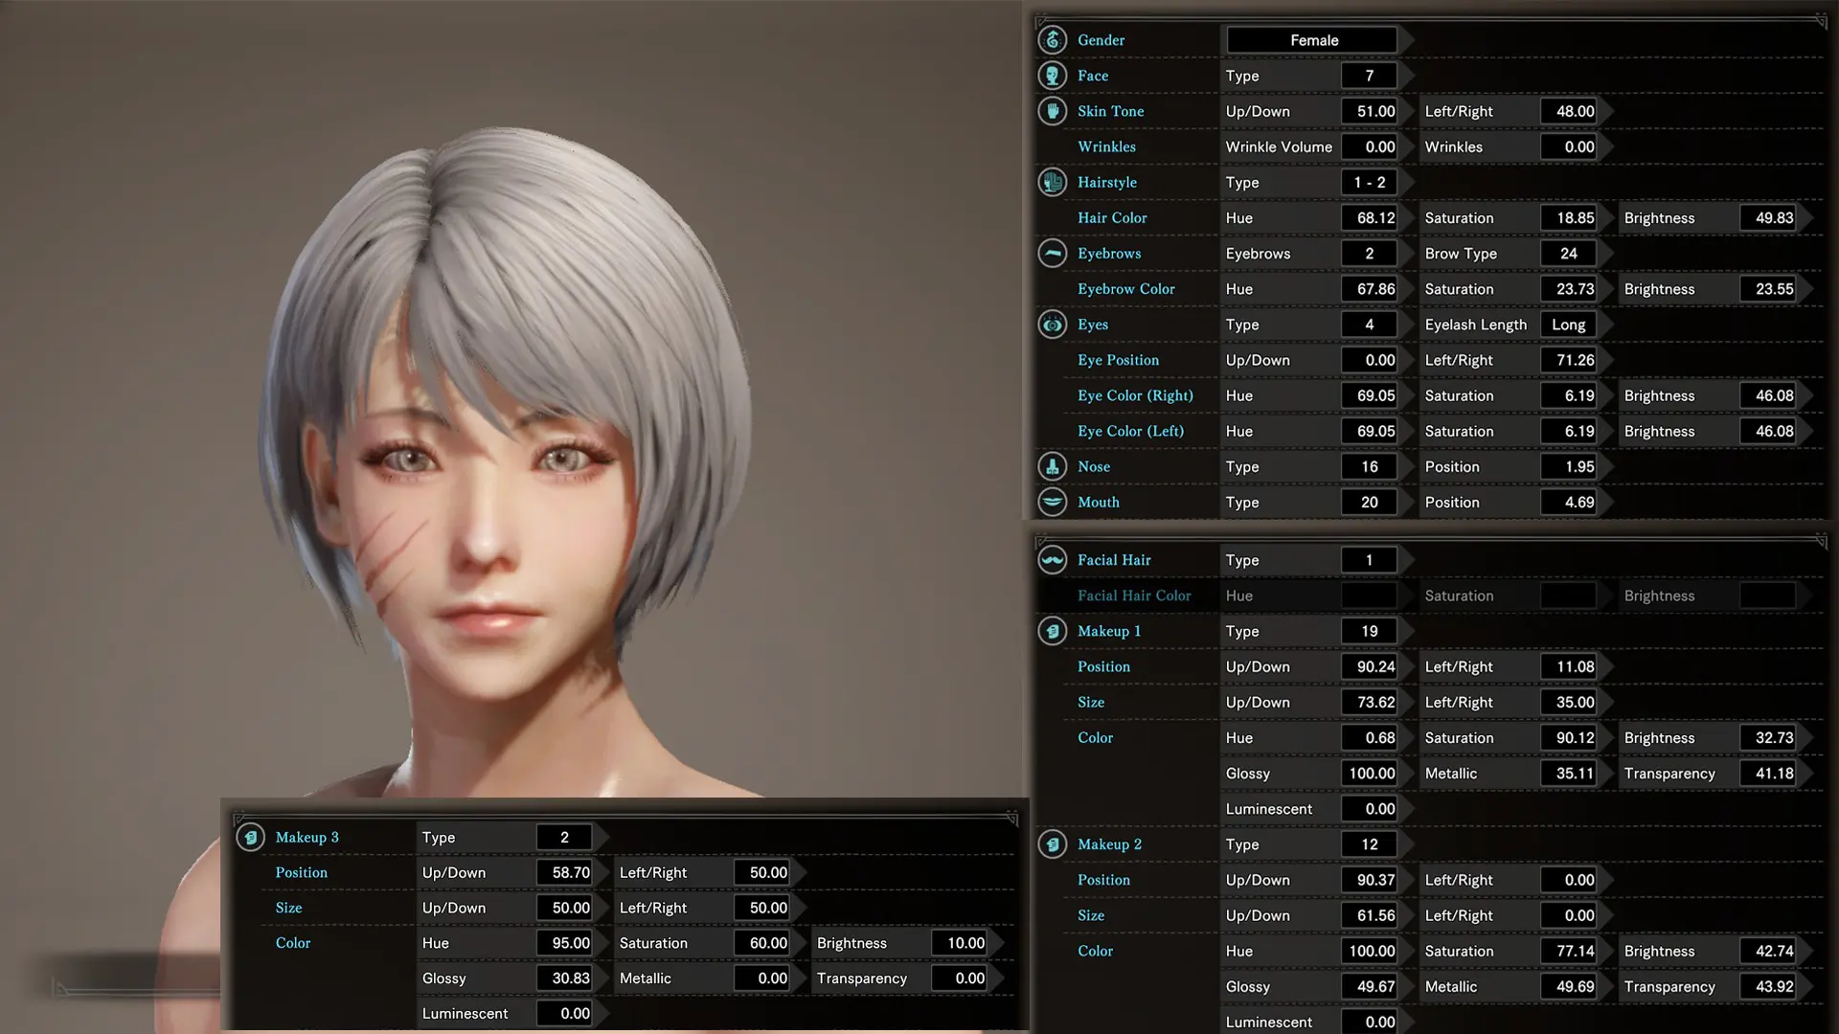
Task: Click Makeup 3 Brightness value 10.00
Action: 959,943
